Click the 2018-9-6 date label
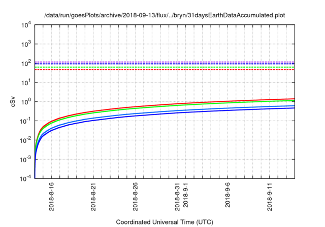 [x=227, y=195]
